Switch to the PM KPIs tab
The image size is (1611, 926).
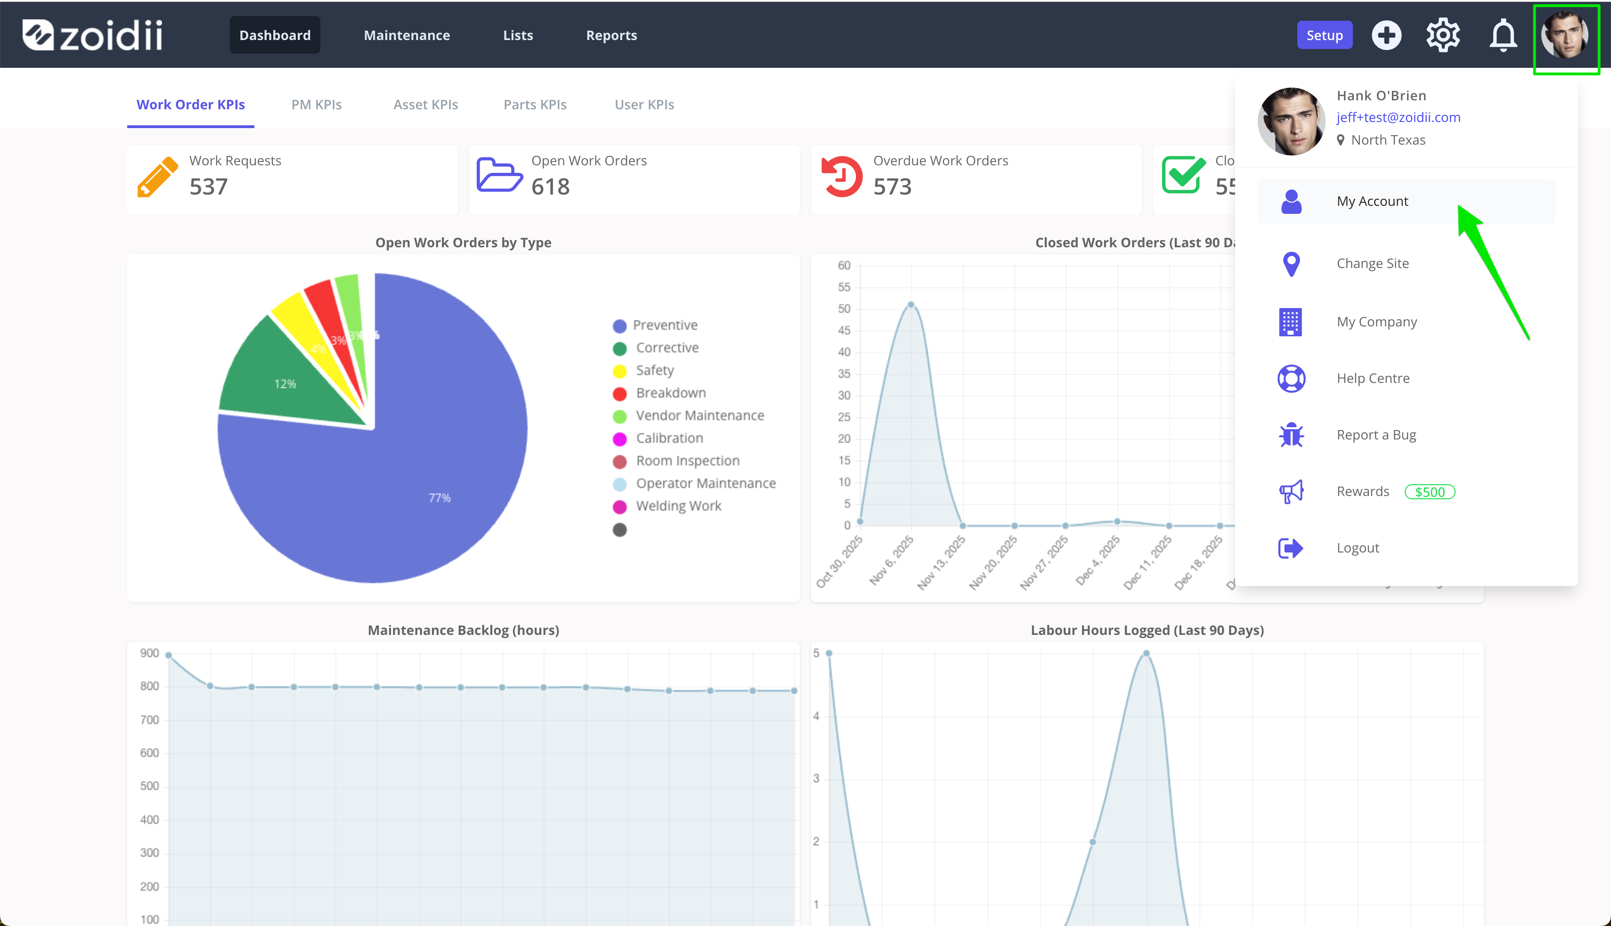pos(316,105)
